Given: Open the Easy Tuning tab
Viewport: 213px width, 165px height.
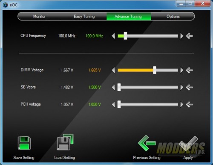Looking at the screenshot, I should tap(84, 16).
